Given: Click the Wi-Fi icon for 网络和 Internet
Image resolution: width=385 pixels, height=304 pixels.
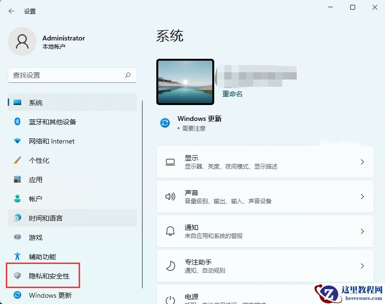Looking at the screenshot, I should pyautogui.click(x=17, y=141).
